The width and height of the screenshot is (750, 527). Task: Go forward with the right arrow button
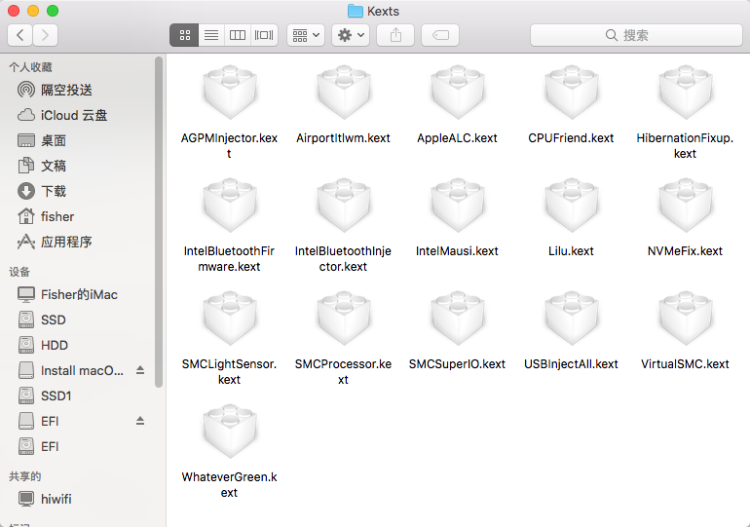point(46,35)
